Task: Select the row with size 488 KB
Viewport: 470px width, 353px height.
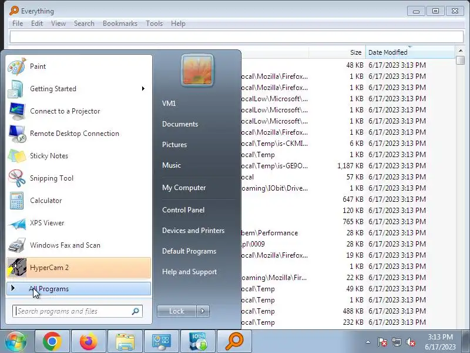Action: pos(348,311)
